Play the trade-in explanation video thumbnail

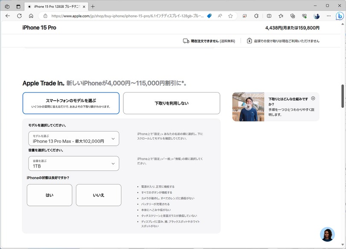(248, 107)
